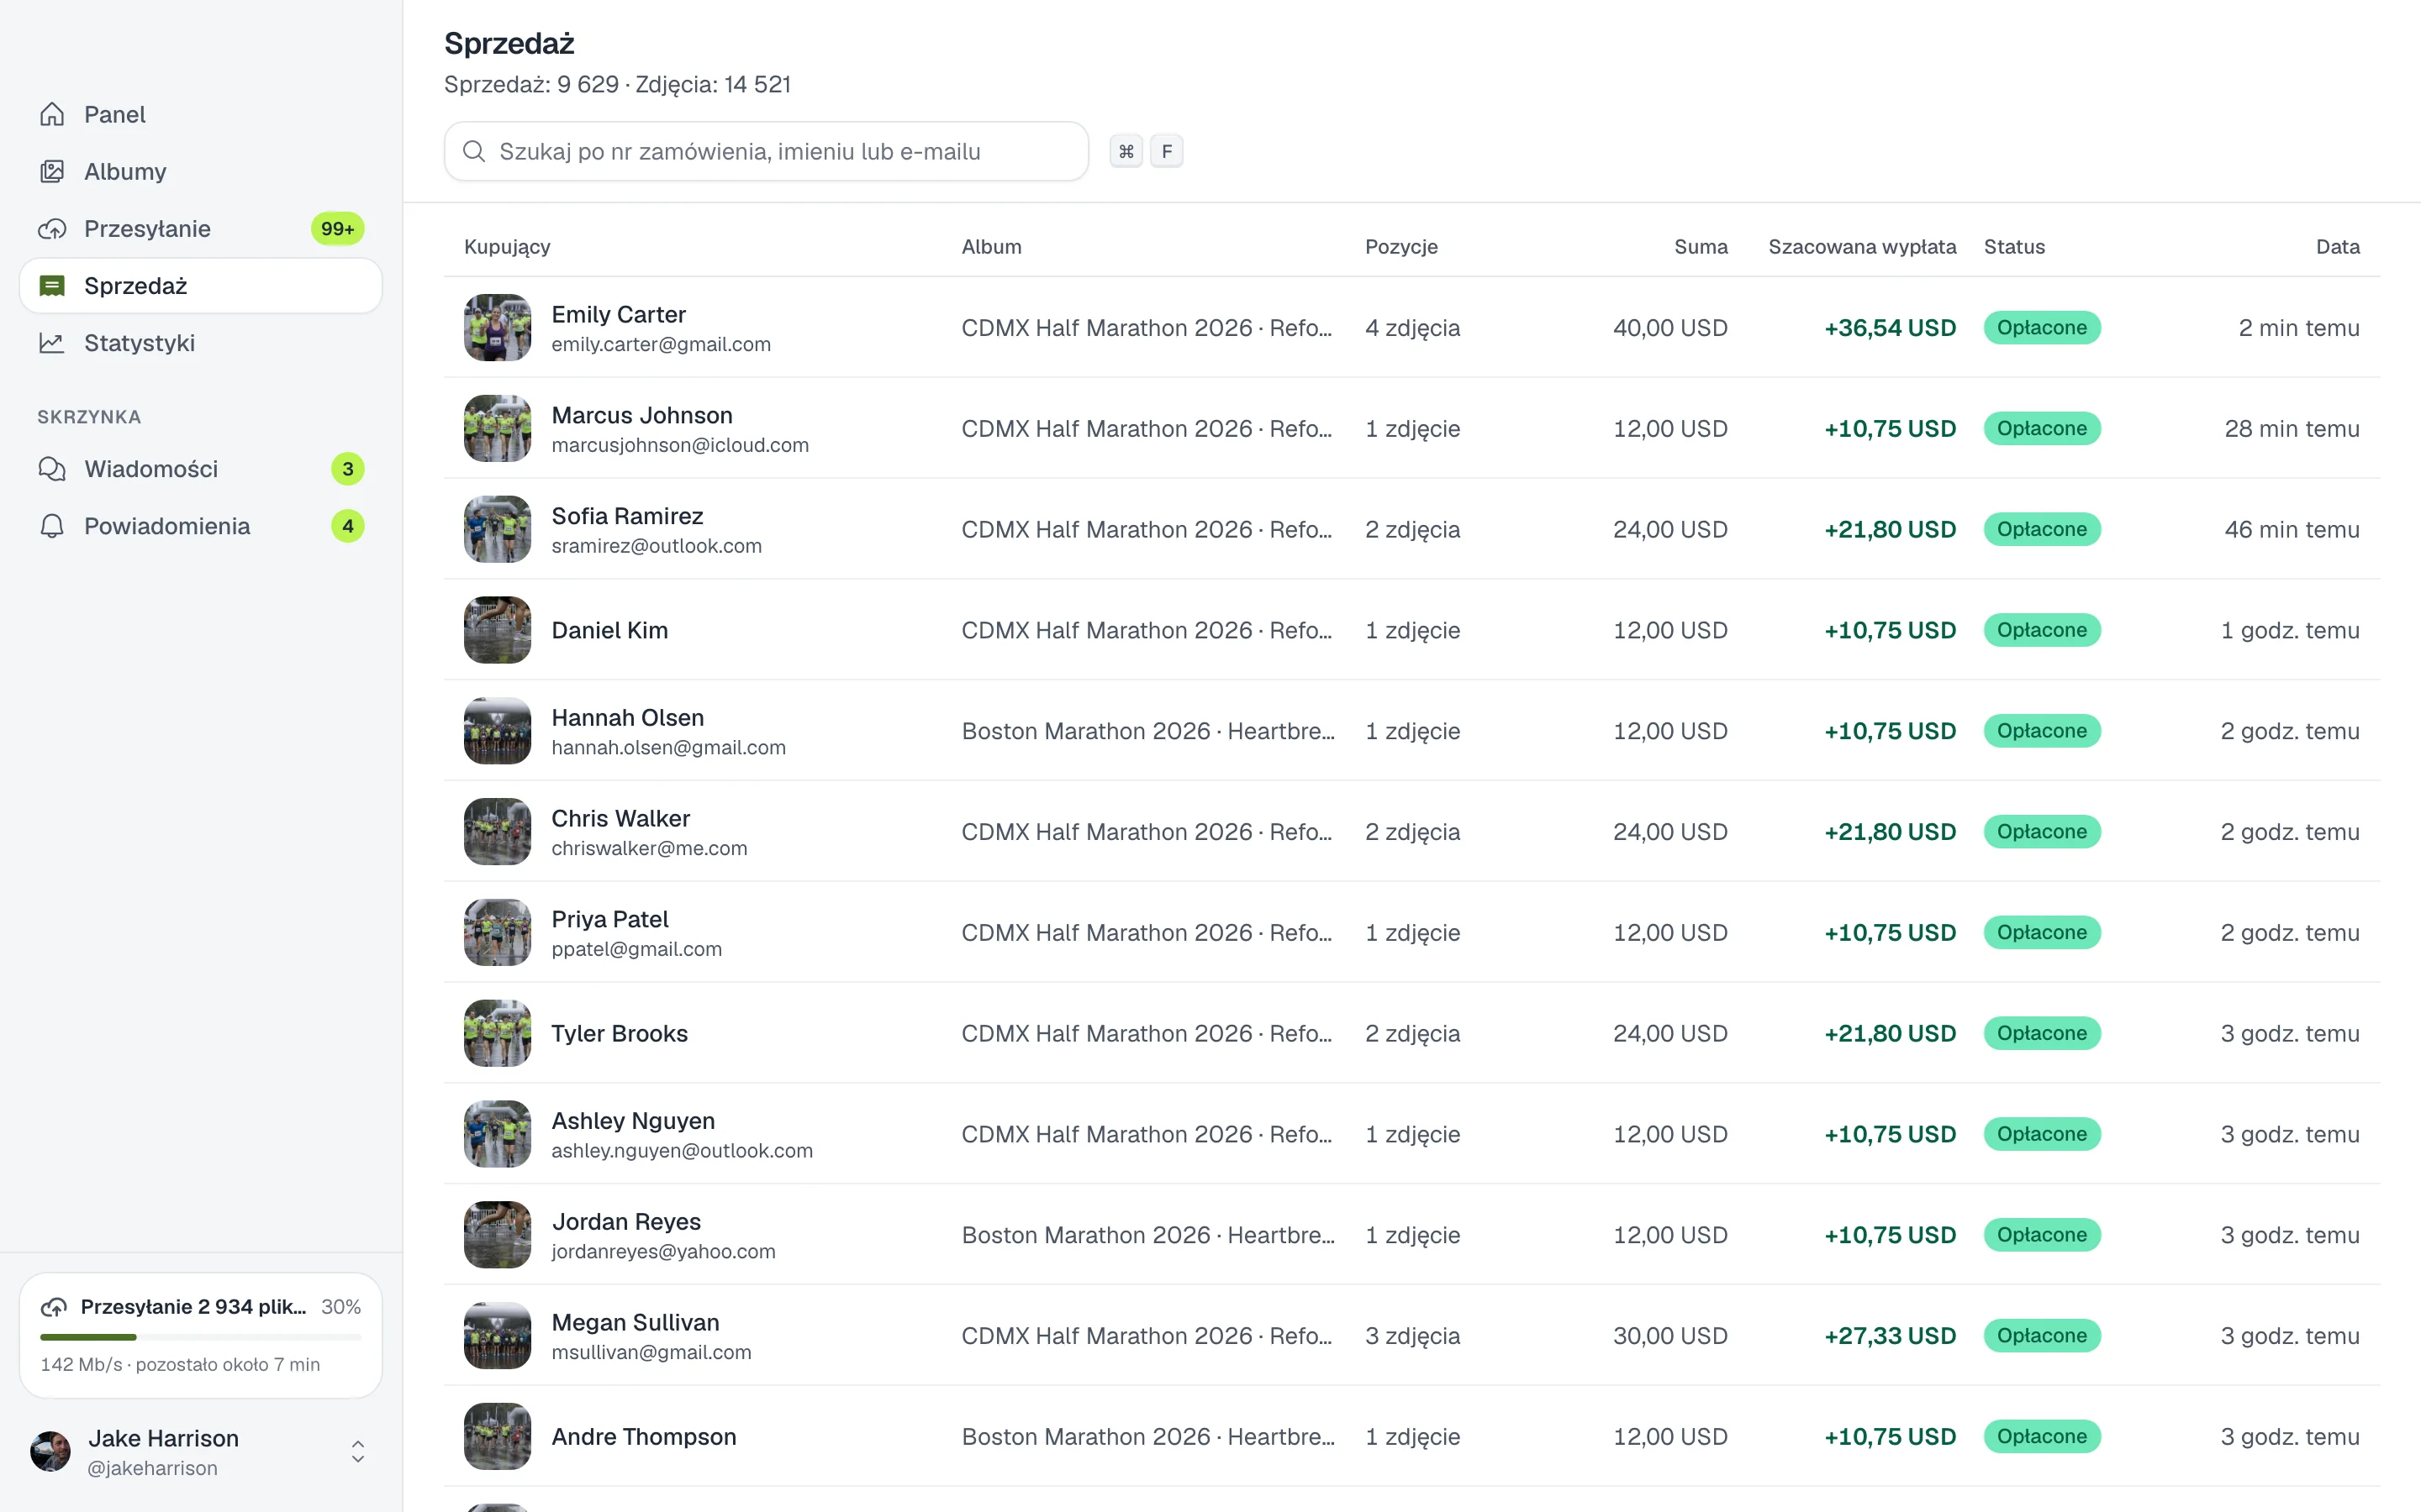Open Hannah Olsen's photo thumbnail

coord(497,731)
